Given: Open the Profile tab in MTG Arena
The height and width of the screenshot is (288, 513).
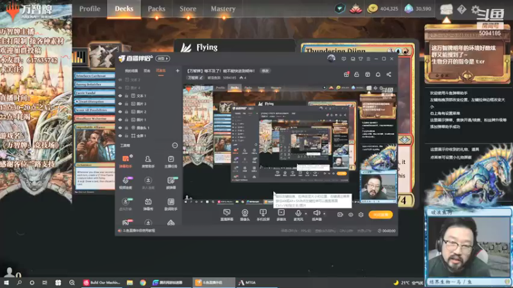Looking at the screenshot, I should (90, 9).
